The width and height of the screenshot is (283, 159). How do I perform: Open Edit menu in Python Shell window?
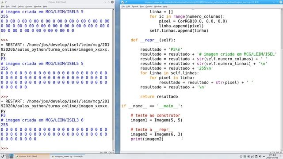tap(8, 7)
